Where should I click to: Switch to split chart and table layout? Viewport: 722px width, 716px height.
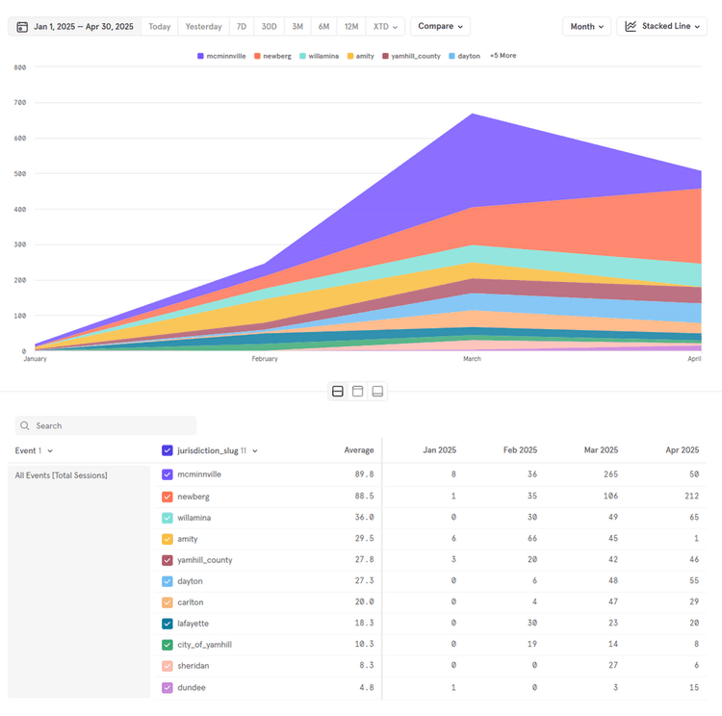coord(338,392)
